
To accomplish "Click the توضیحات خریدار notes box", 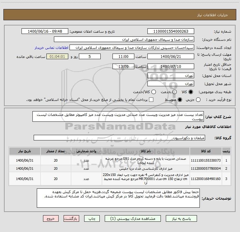I will coord(118,198).
